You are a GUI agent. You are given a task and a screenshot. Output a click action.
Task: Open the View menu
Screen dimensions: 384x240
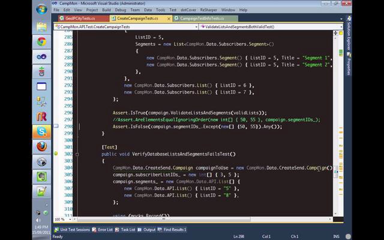pos(78,10)
